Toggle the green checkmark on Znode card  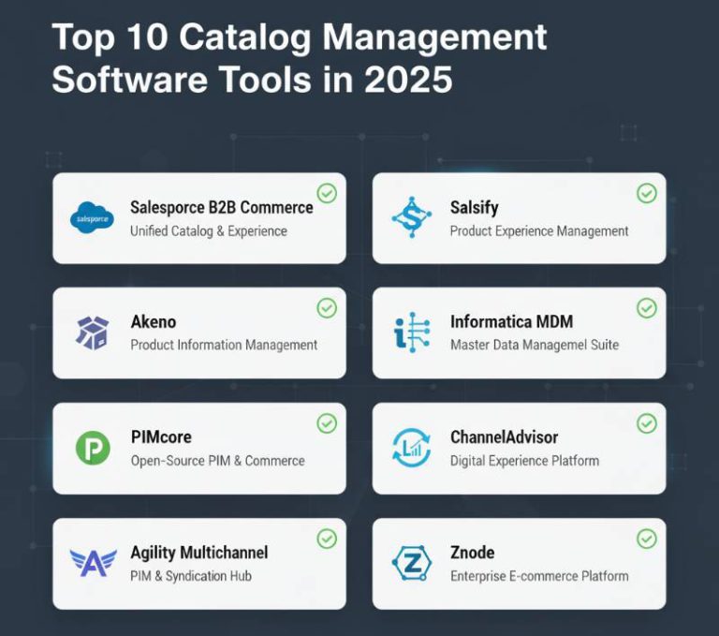(x=647, y=539)
